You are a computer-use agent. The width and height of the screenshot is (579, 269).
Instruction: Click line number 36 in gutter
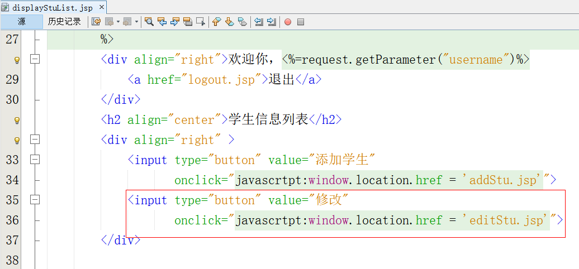pyautogui.click(x=12, y=220)
